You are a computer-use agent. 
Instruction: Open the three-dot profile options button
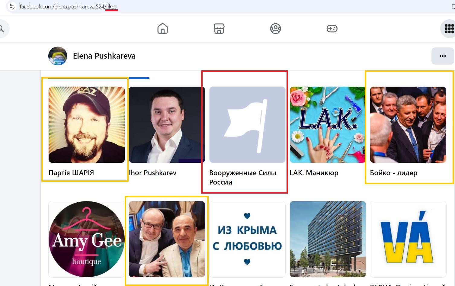coord(443,56)
